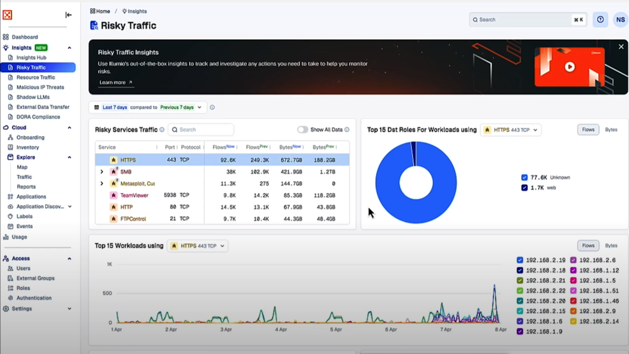The image size is (629, 354).
Task: Click the Risky Services search field
Action: (201, 130)
